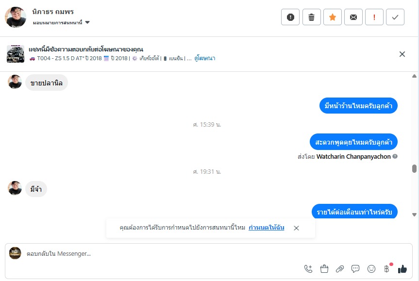Mark conversation as spam with octagon icon

[x=290, y=17]
